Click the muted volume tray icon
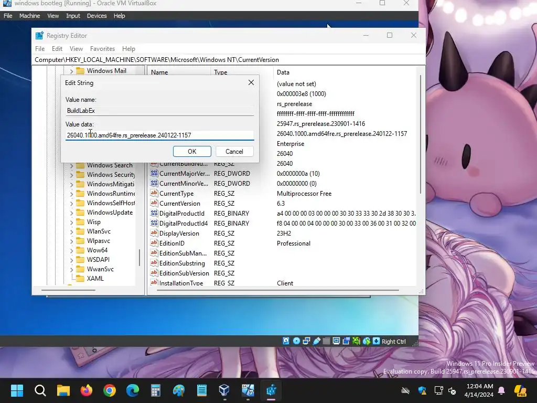The height and width of the screenshot is (403, 537). tap(452, 390)
